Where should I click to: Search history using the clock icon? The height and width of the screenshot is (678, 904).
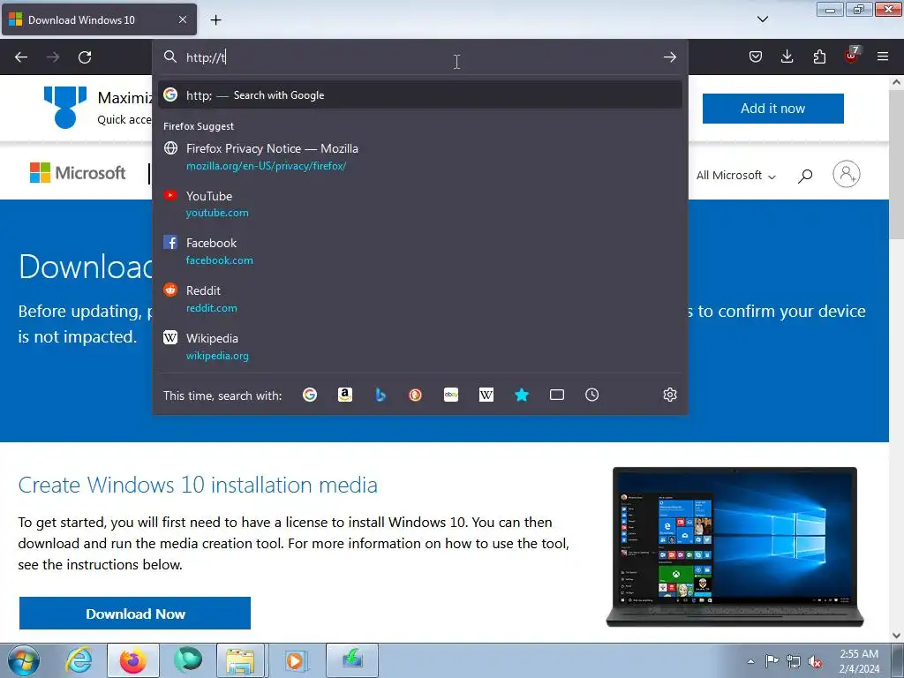pos(592,395)
